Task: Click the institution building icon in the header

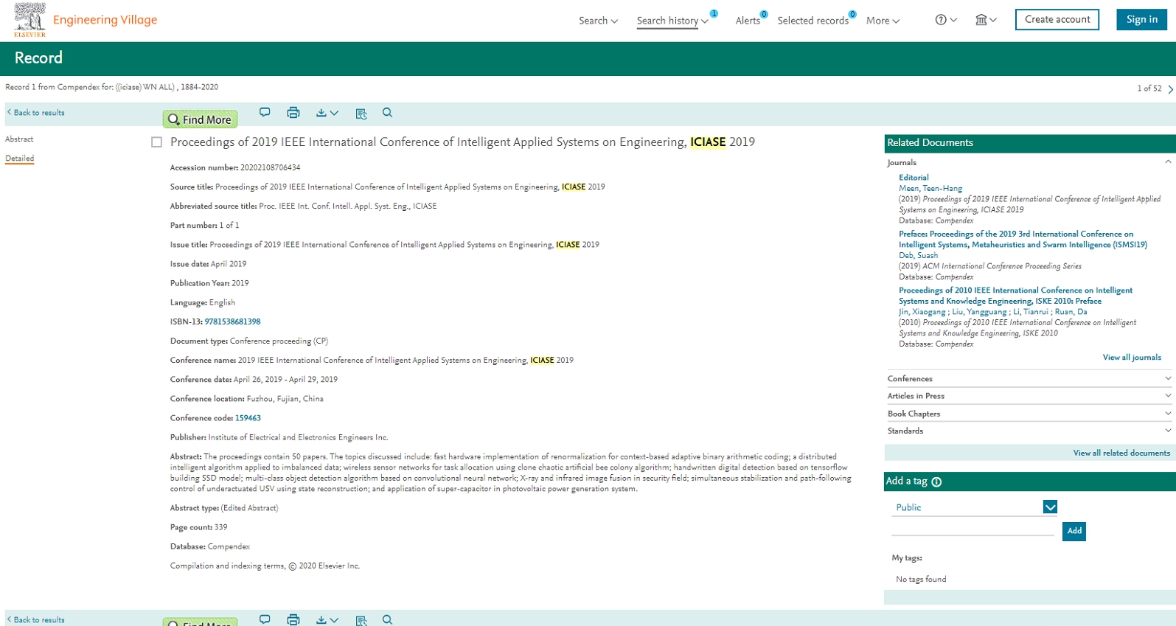Action: (x=985, y=20)
